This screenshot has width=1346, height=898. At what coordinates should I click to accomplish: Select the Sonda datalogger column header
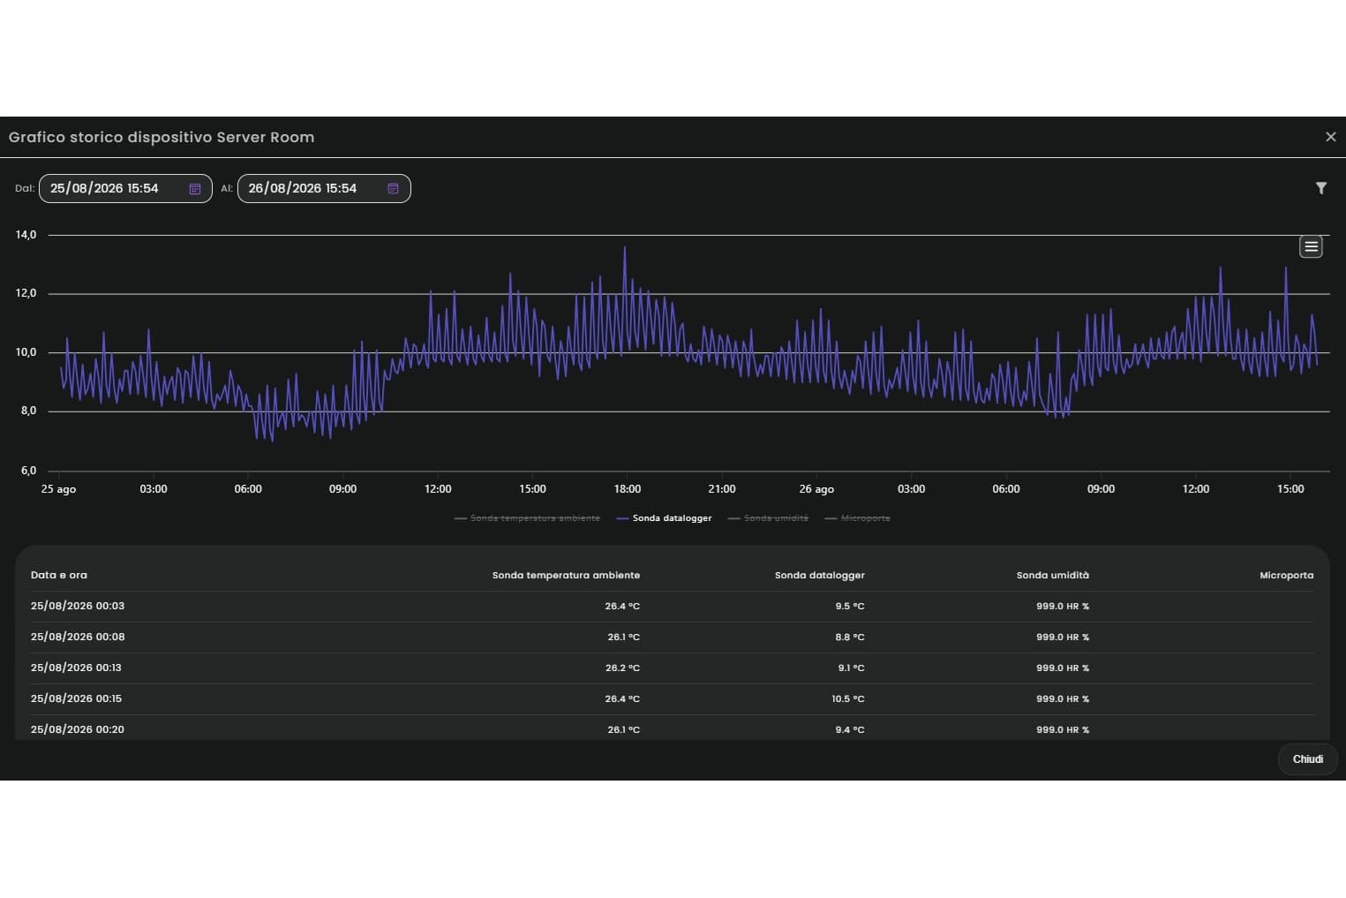click(x=820, y=575)
